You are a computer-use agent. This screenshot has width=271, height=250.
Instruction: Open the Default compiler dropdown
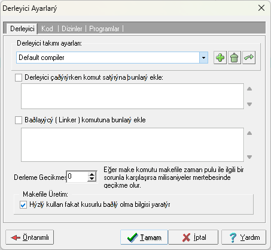tap(203, 58)
